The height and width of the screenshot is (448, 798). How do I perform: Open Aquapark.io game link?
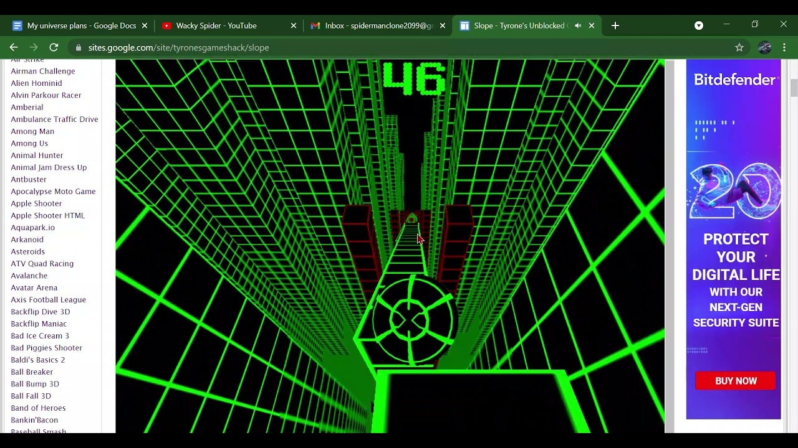[32, 228]
